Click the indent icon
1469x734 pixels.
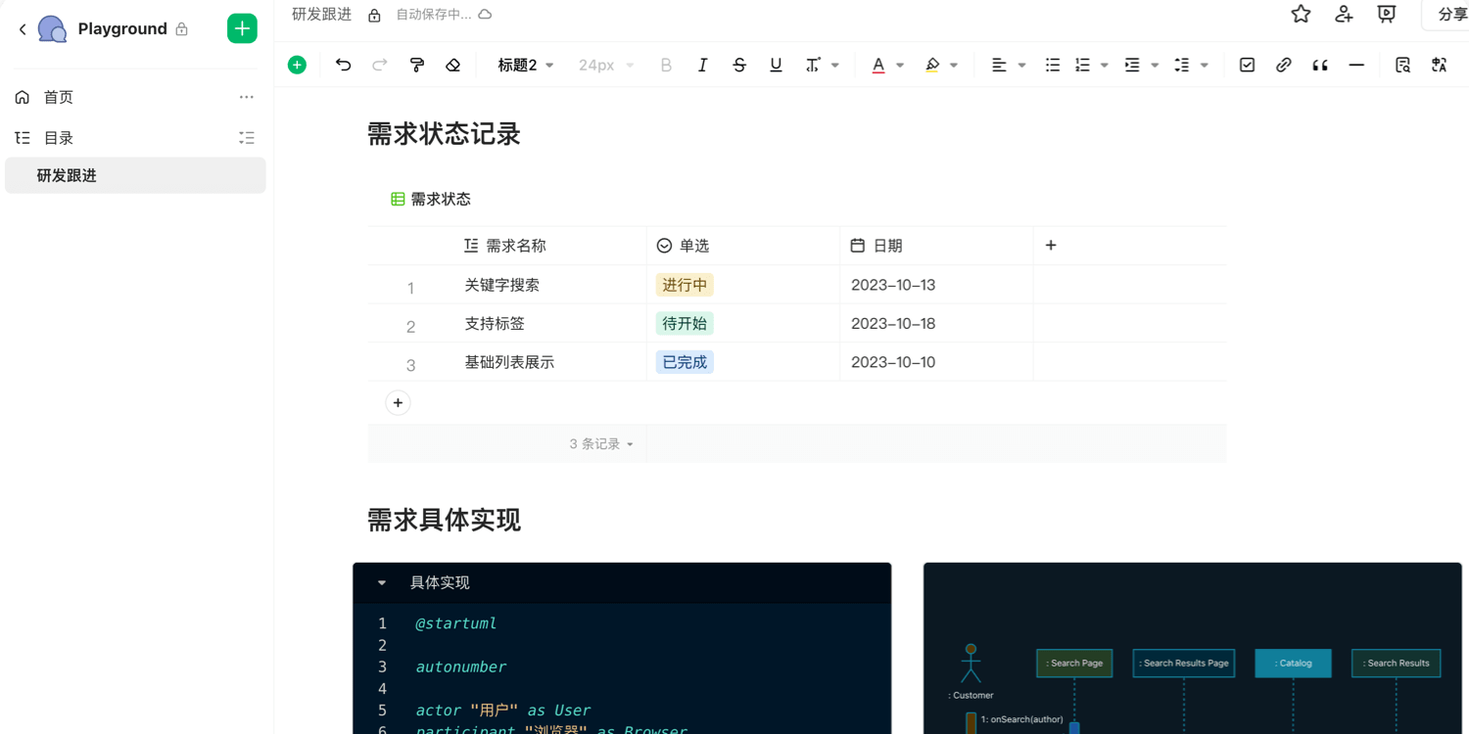point(1132,65)
